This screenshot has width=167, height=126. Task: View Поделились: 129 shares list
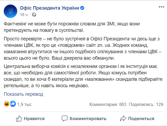point(146,104)
